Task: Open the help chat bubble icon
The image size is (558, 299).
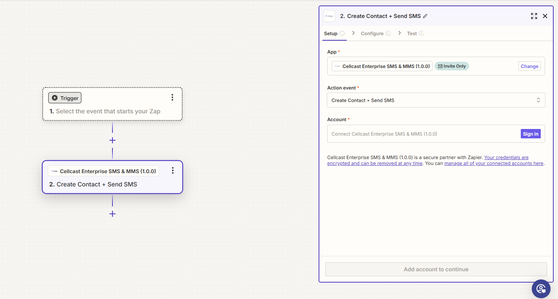Action: click(541, 289)
